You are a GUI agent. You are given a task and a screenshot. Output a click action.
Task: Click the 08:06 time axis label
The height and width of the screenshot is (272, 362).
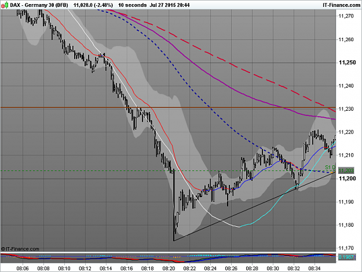(x=23, y=269)
